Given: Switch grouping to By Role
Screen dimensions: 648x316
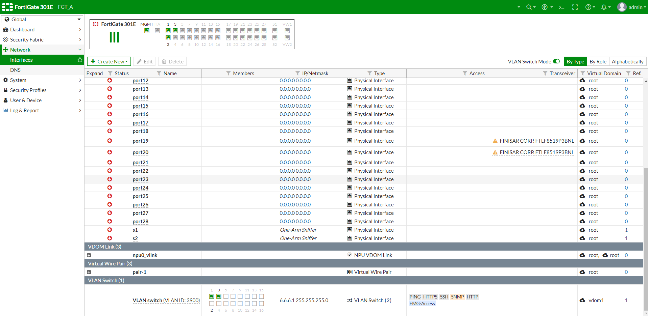Looking at the screenshot, I should pos(598,61).
